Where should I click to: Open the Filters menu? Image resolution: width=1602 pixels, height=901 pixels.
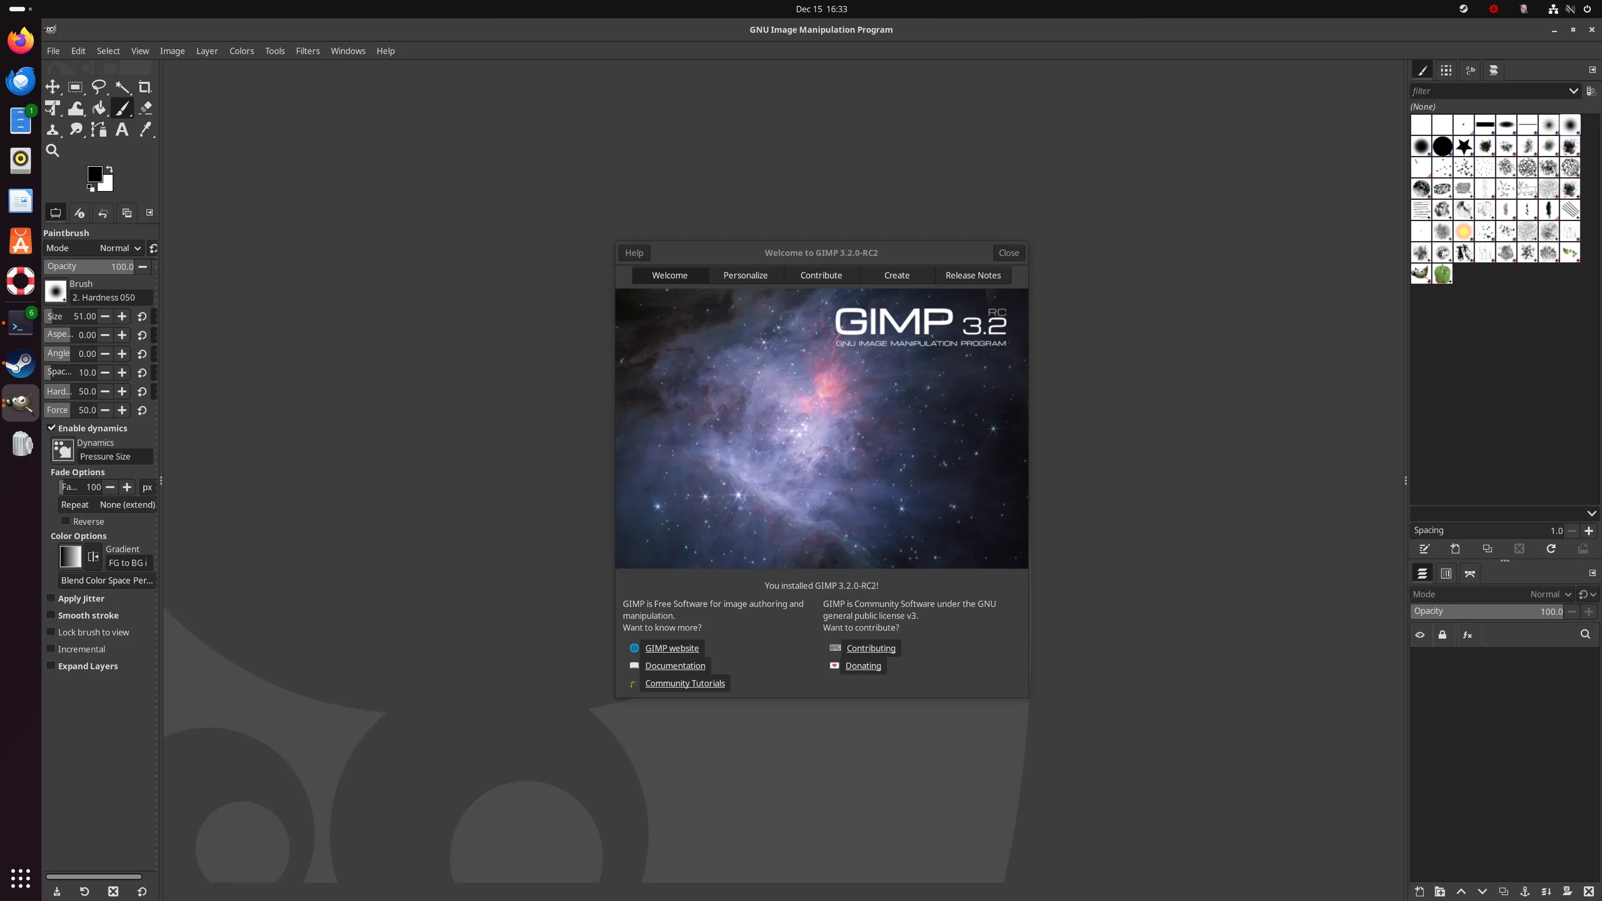tap(307, 51)
